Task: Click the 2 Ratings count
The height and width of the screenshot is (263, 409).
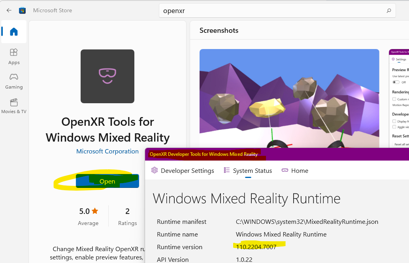Action: [x=127, y=216]
